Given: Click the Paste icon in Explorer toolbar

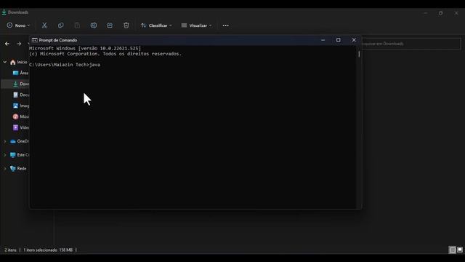Looking at the screenshot, I should 77,25.
